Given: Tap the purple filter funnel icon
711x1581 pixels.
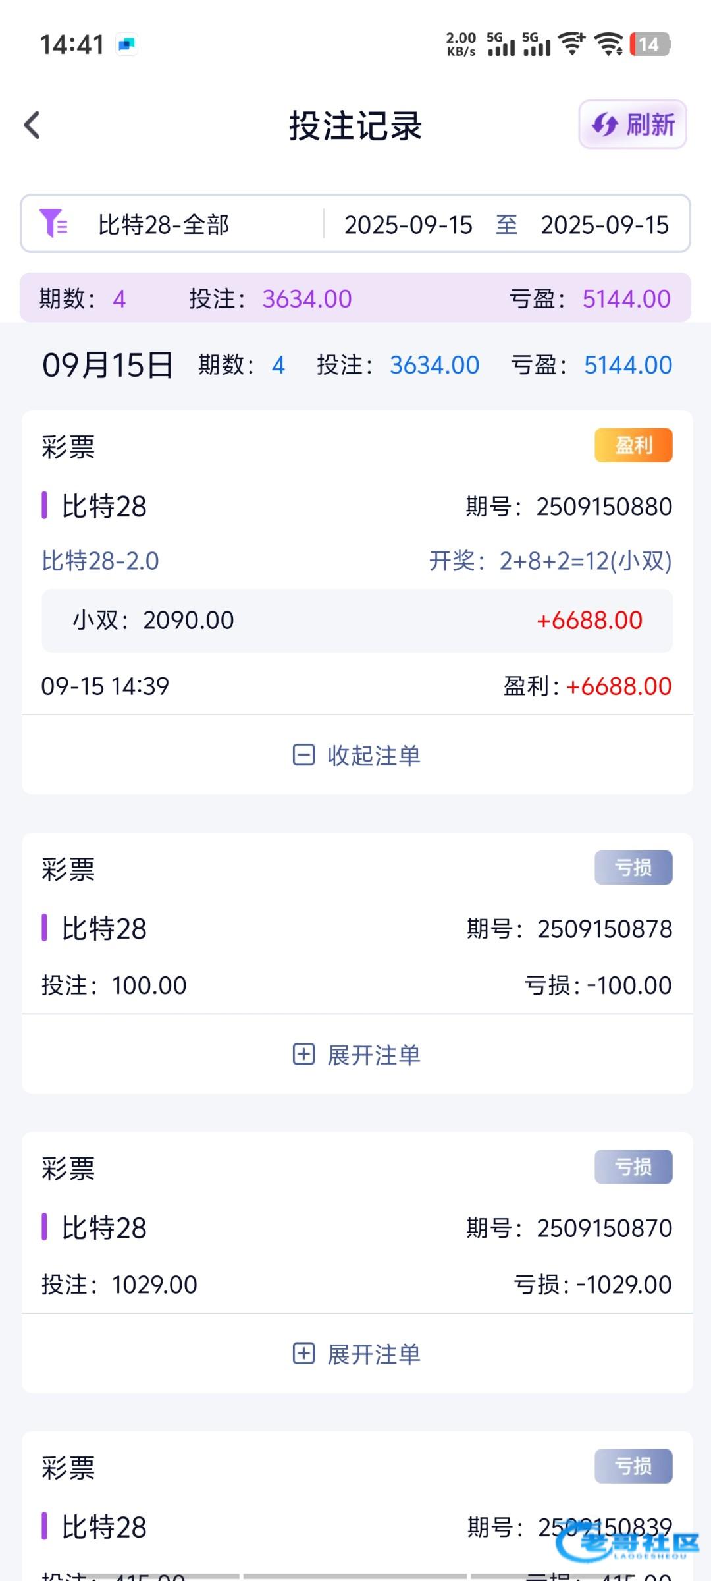Looking at the screenshot, I should [x=53, y=223].
